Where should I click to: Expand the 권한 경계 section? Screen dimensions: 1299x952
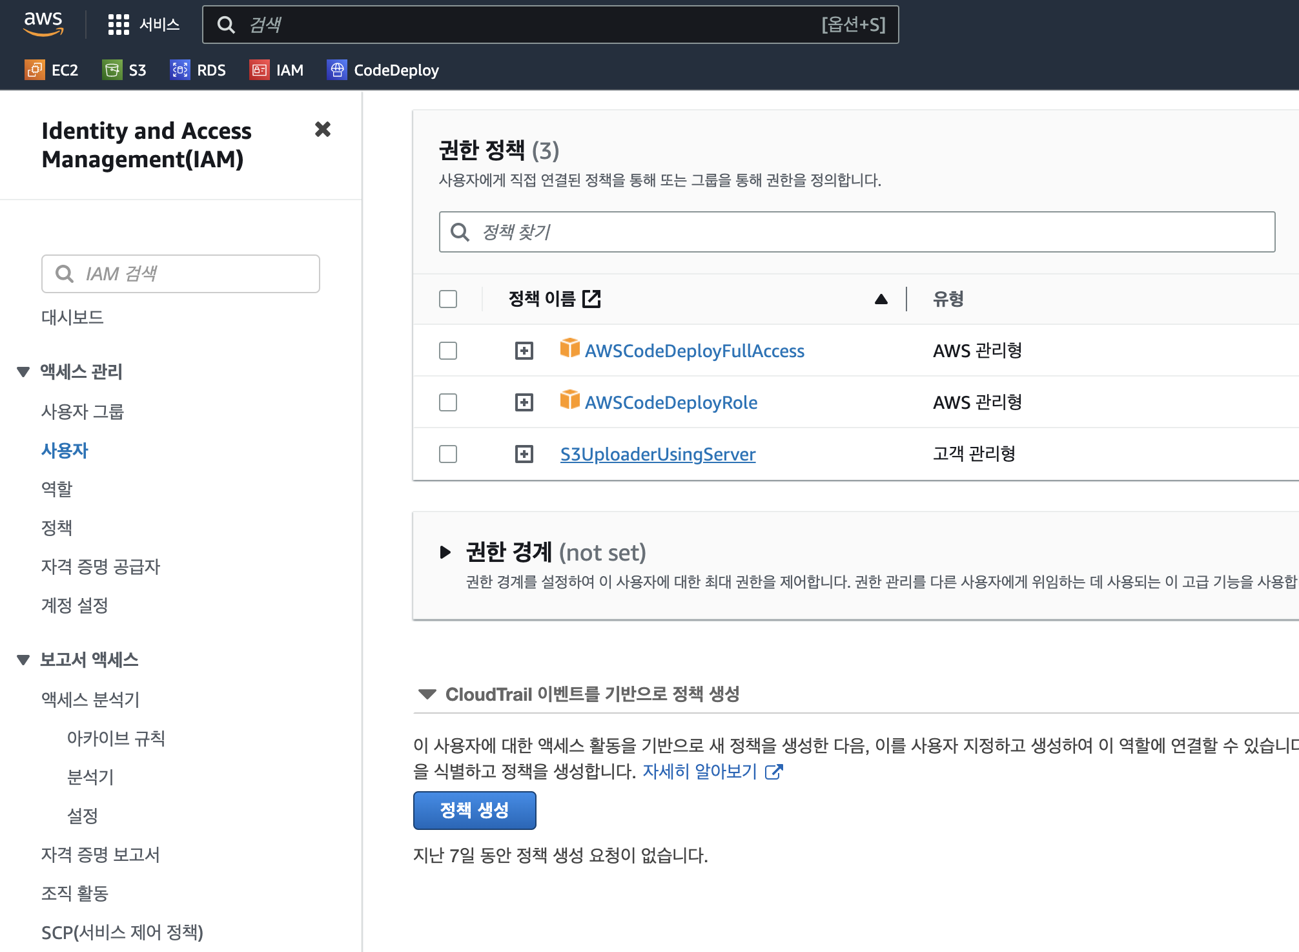coord(445,552)
